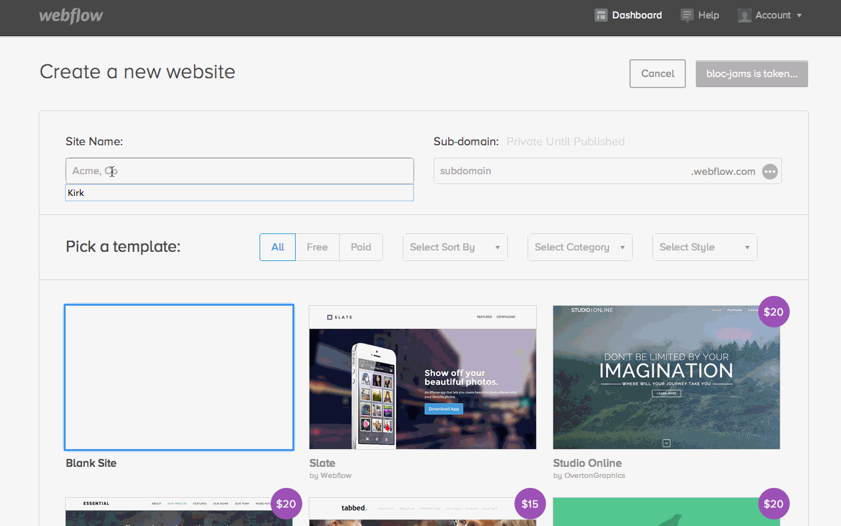Viewport: 841px width, 526px height.
Task: Select the All template filter
Action: point(277,247)
